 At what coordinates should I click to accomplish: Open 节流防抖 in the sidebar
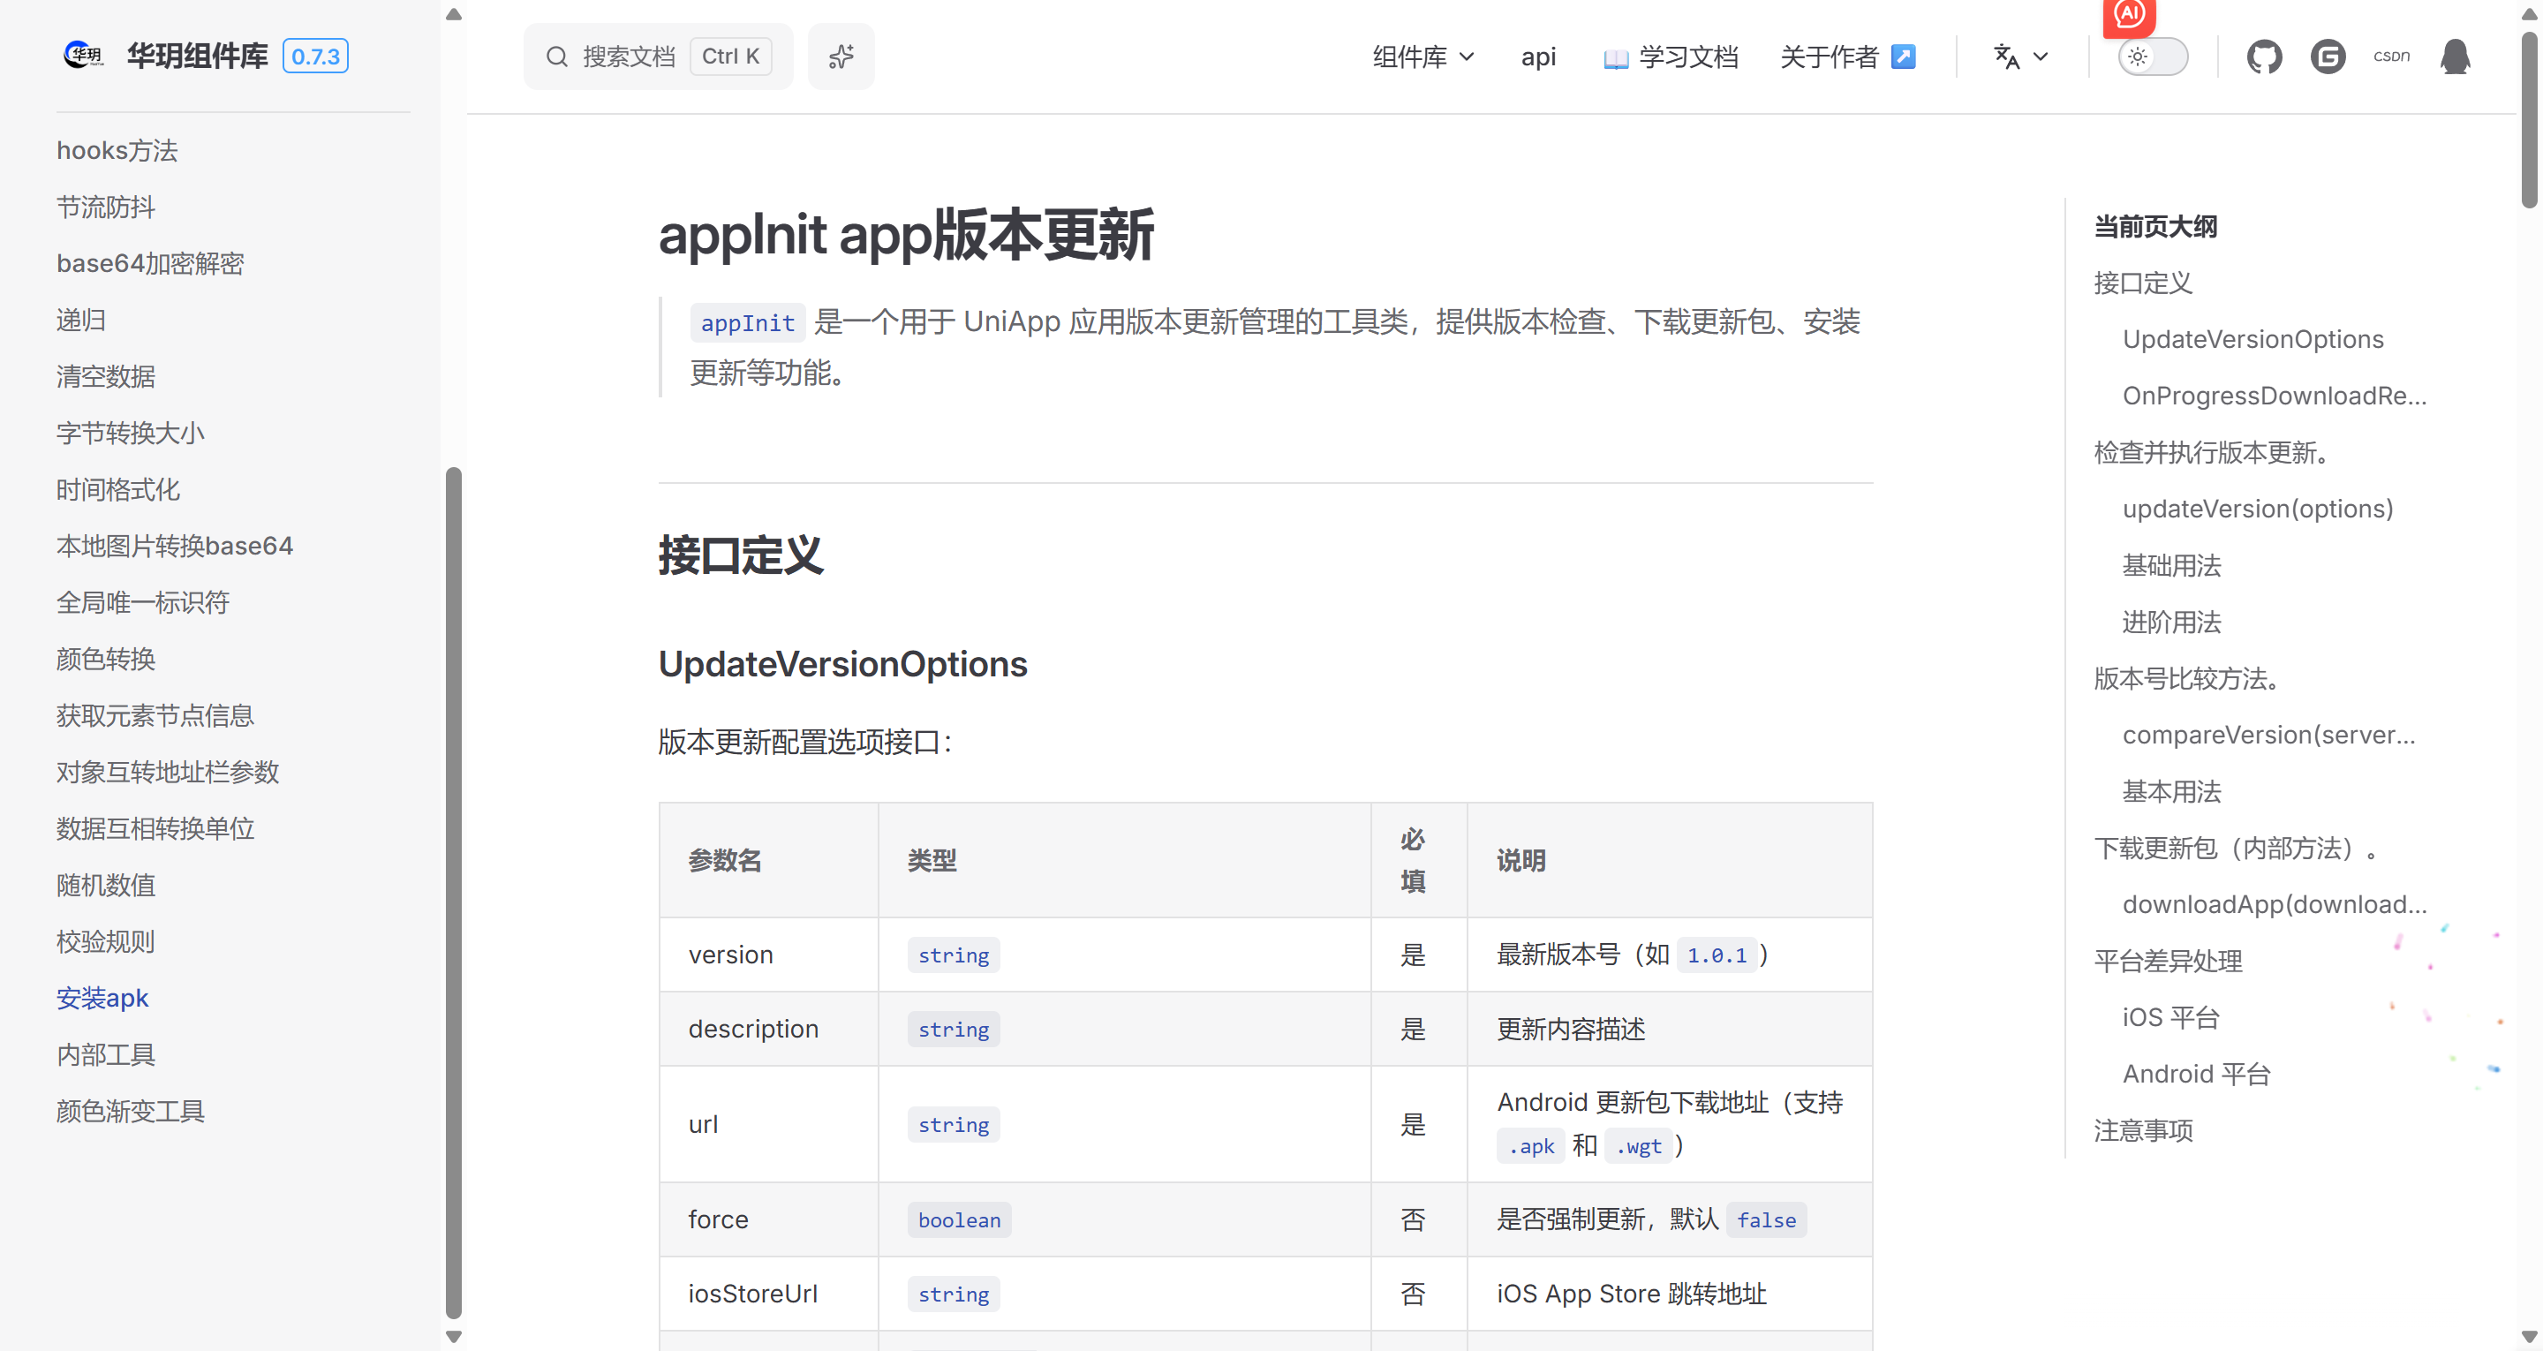pyautogui.click(x=106, y=207)
